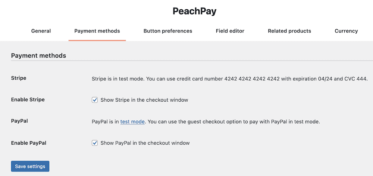373x176 pixels.
Task: Uncheck the Show Stripe checkbox
Action: point(95,100)
